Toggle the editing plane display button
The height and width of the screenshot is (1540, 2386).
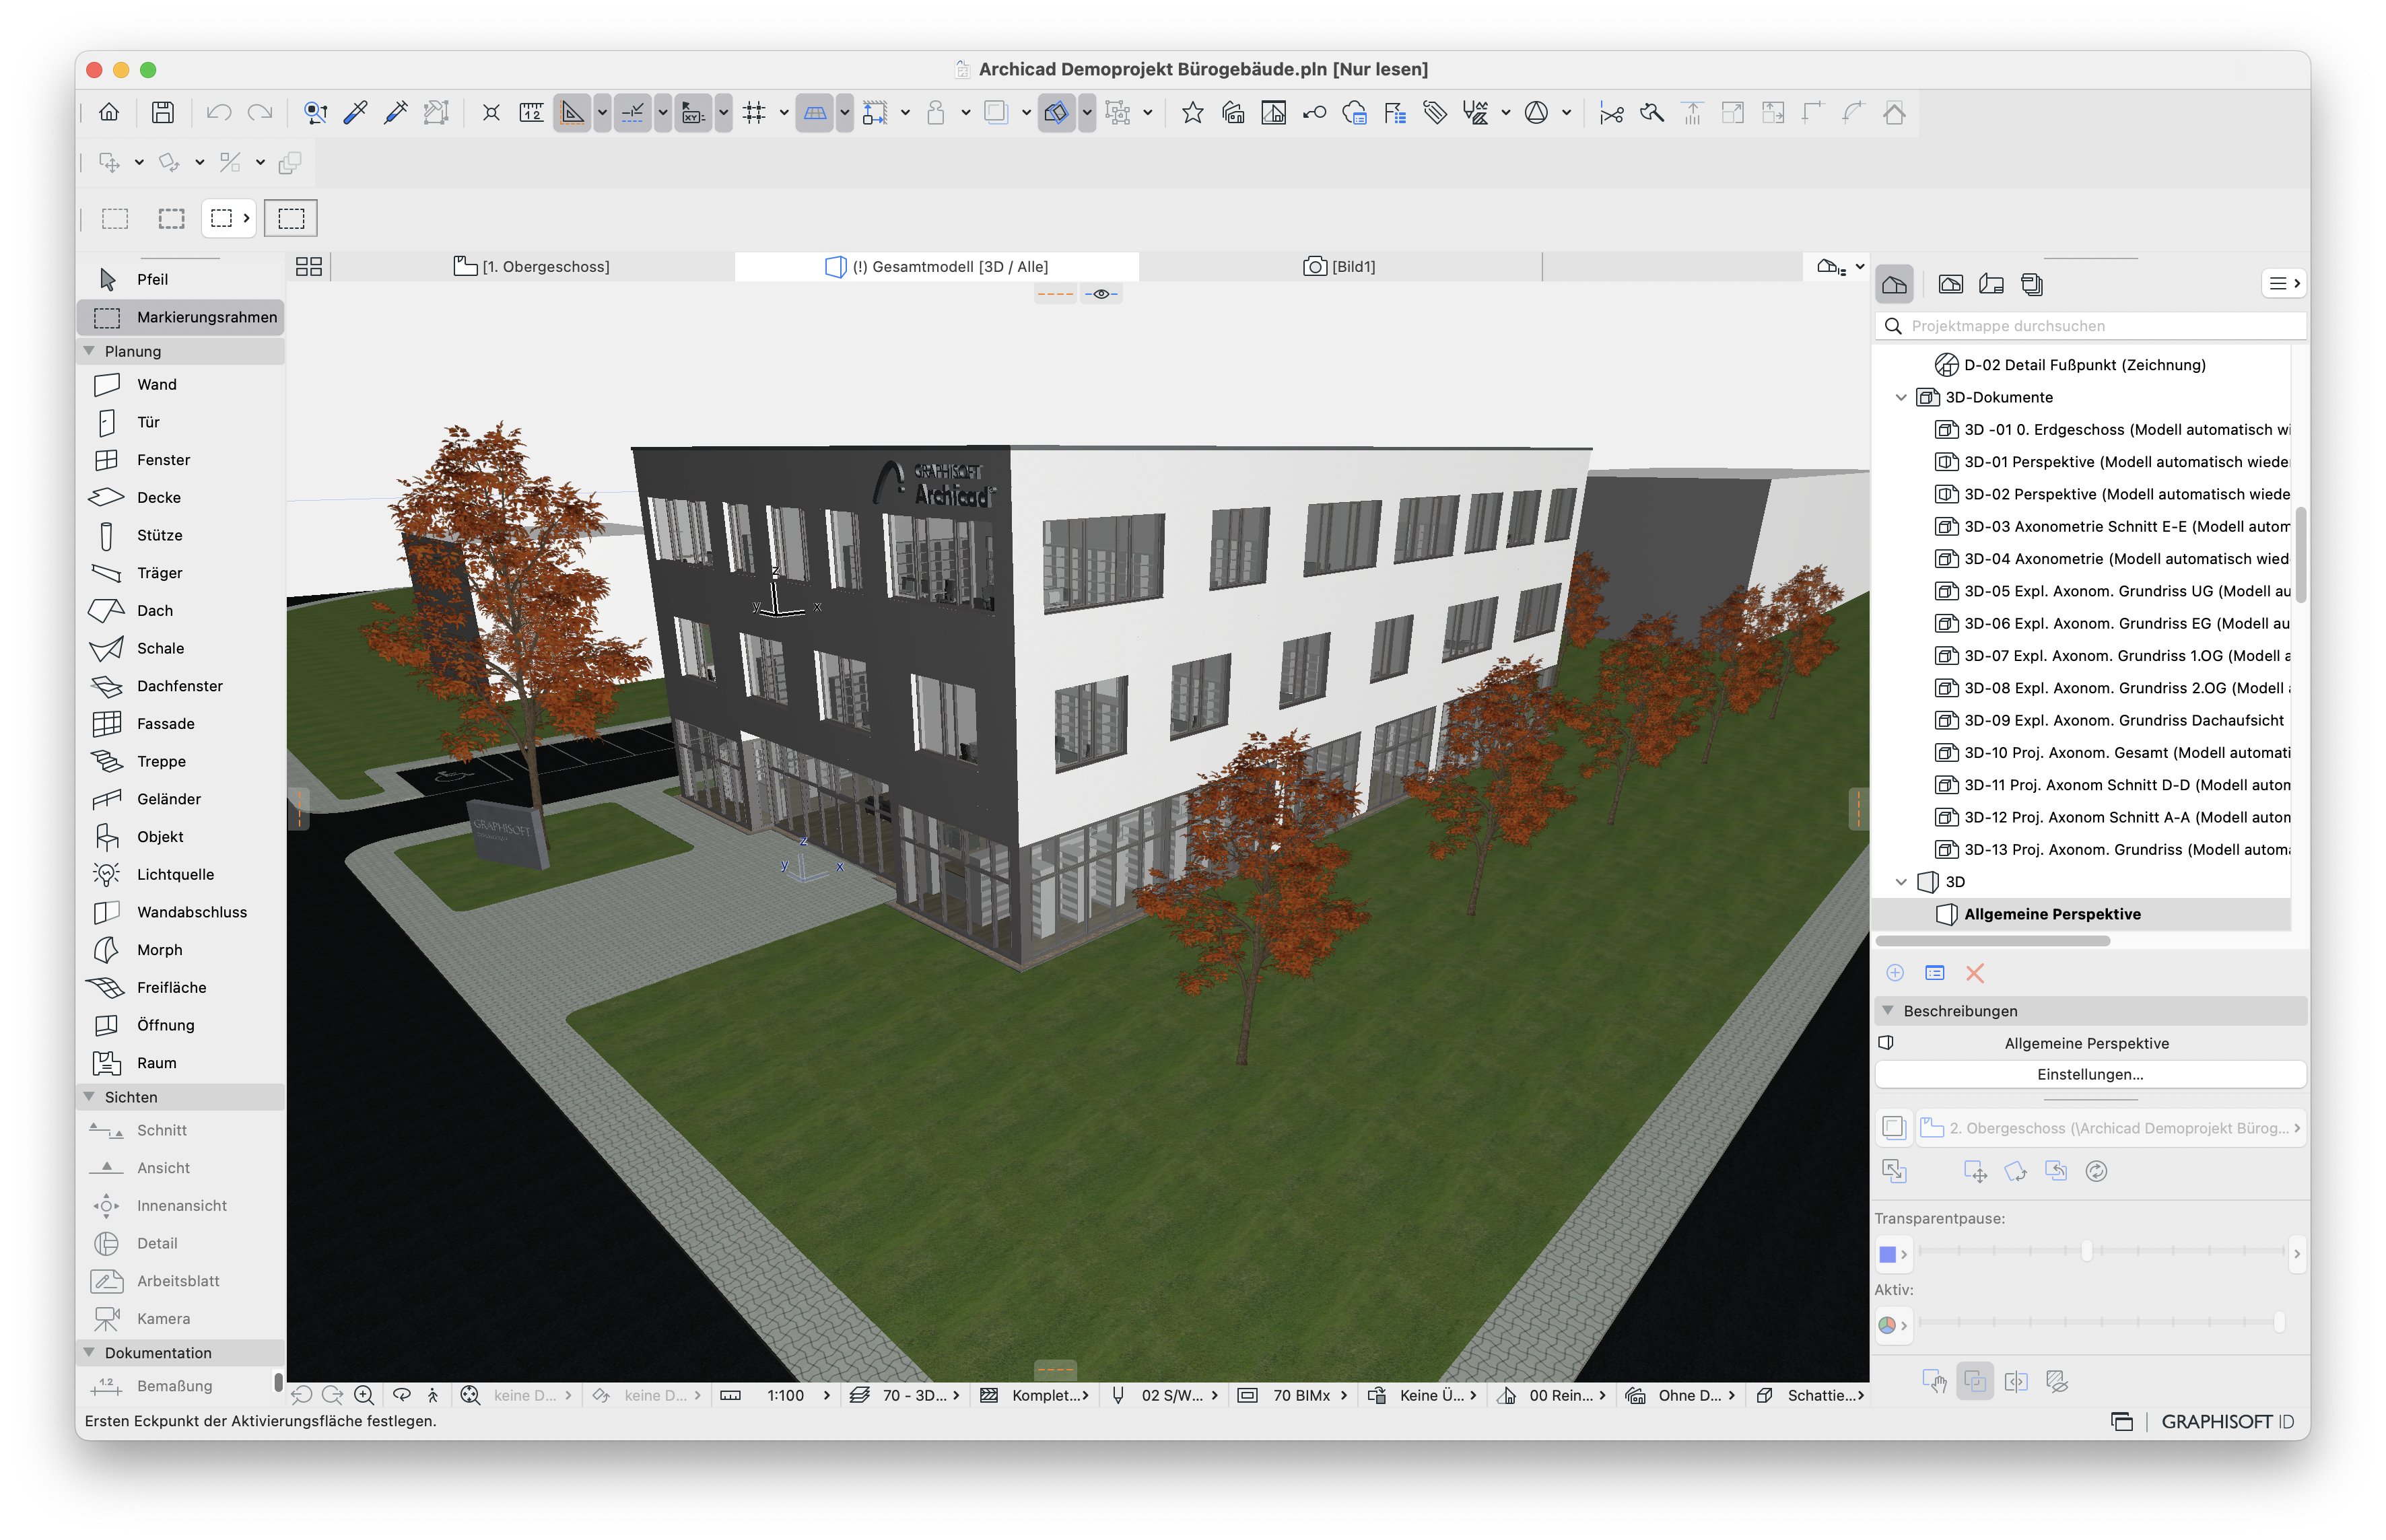click(x=815, y=113)
